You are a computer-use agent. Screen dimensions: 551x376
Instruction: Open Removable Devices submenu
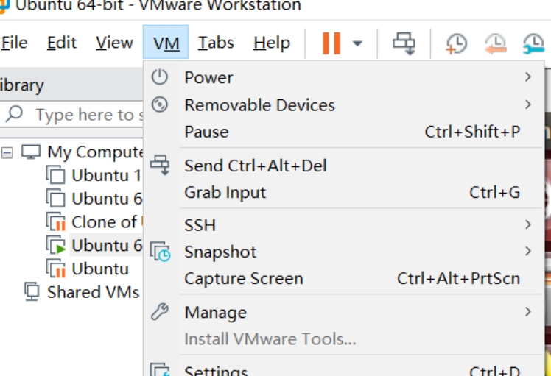[344, 105]
